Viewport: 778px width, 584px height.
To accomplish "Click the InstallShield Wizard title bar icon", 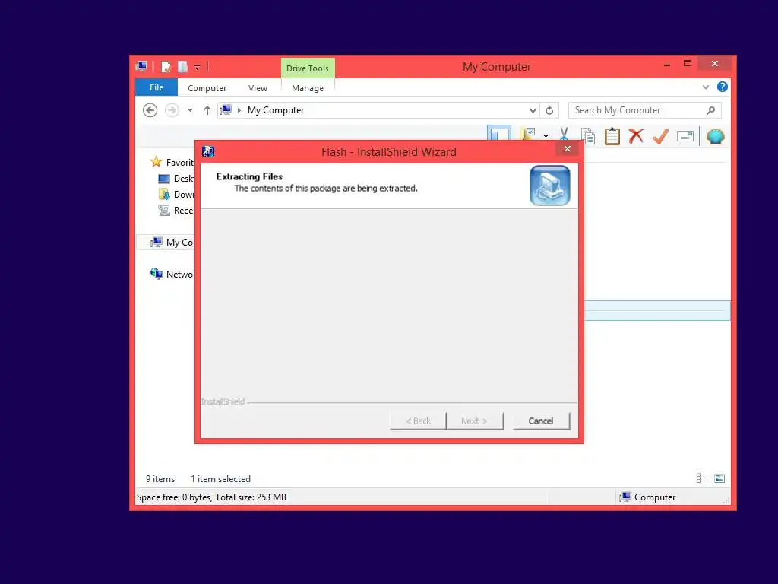I will (208, 151).
